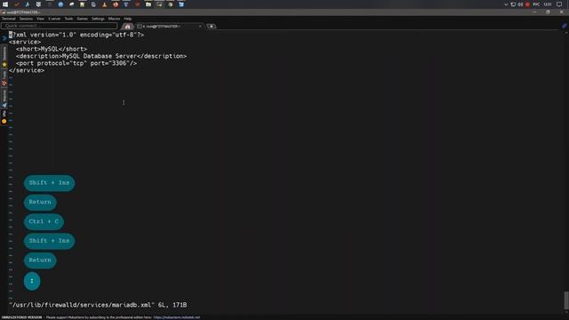Viewport: 569px width, 320px height.
Task: Click the terminal vertical scrollbar thumb
Action: tap(566, 300)
